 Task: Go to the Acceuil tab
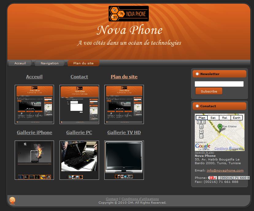pos(20,63)
